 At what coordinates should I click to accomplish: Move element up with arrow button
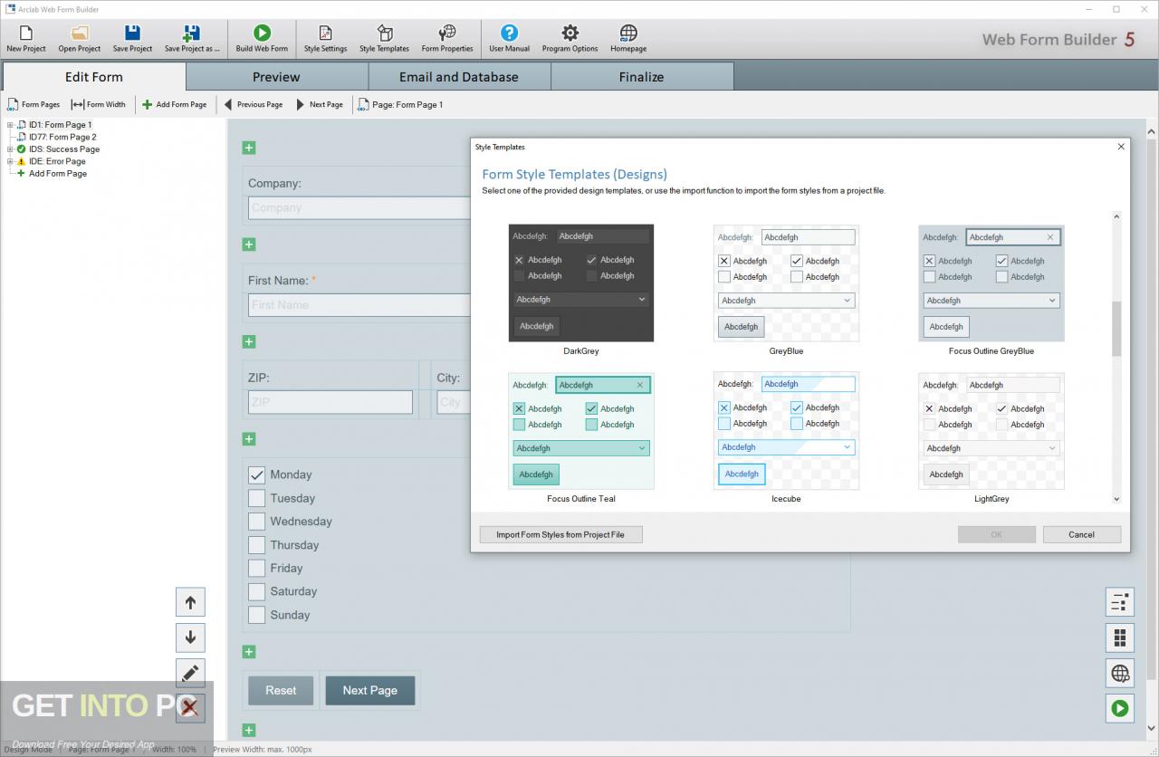[190, 602]
